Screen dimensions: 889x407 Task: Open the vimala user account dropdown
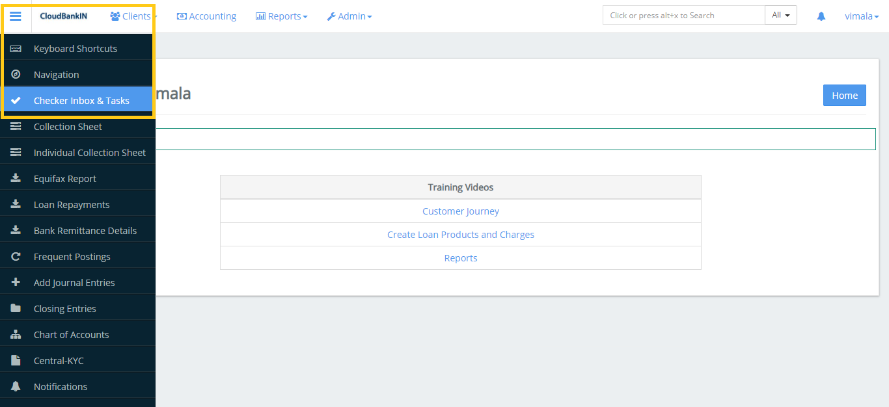[861, 16]
